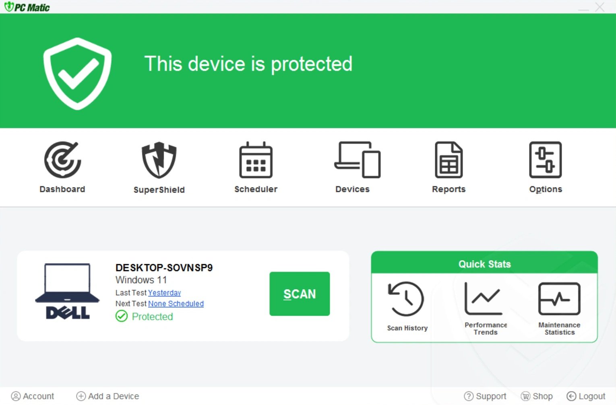
Task: Open the Options sliders icon
Action: tap(545, 160)
